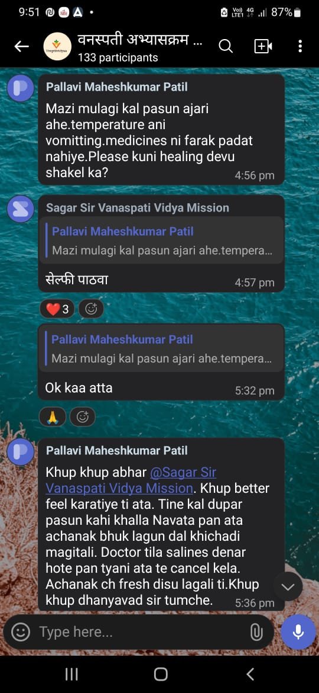Tap the back arrow to leave chat
This screenshot has height=693, width=319.
(x=22, y=46)
